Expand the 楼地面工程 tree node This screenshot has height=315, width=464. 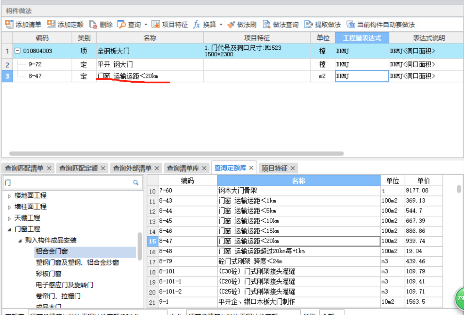(x=9, y=196)
